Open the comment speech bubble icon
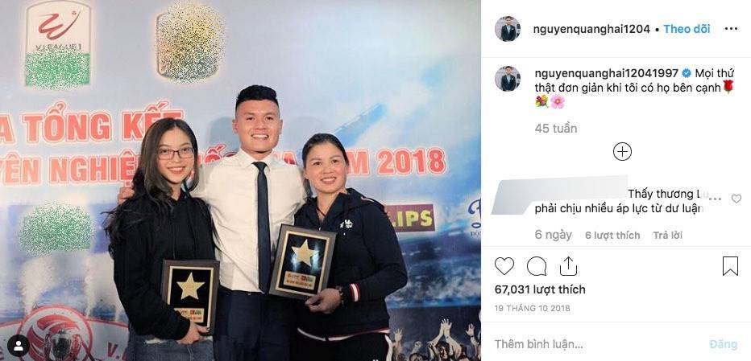This screenshot has width=751, height=361. pos(537,266)
